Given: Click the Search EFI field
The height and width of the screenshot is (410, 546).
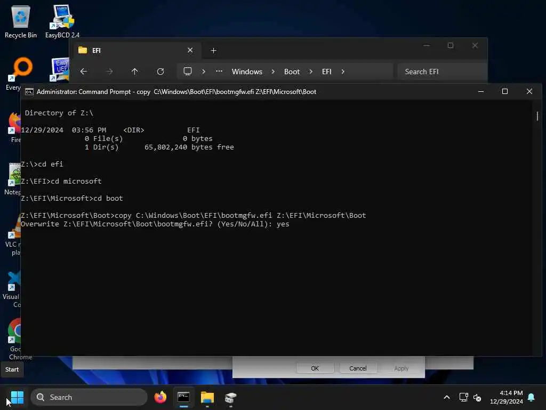Looking at the screenshot, I should click(x=442, y=72).
